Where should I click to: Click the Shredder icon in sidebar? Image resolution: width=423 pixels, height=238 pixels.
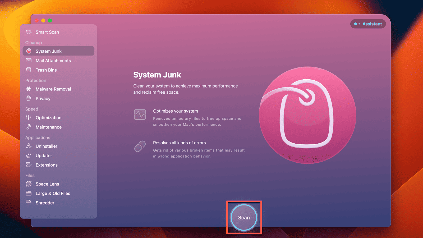click(x=29, y=203)
